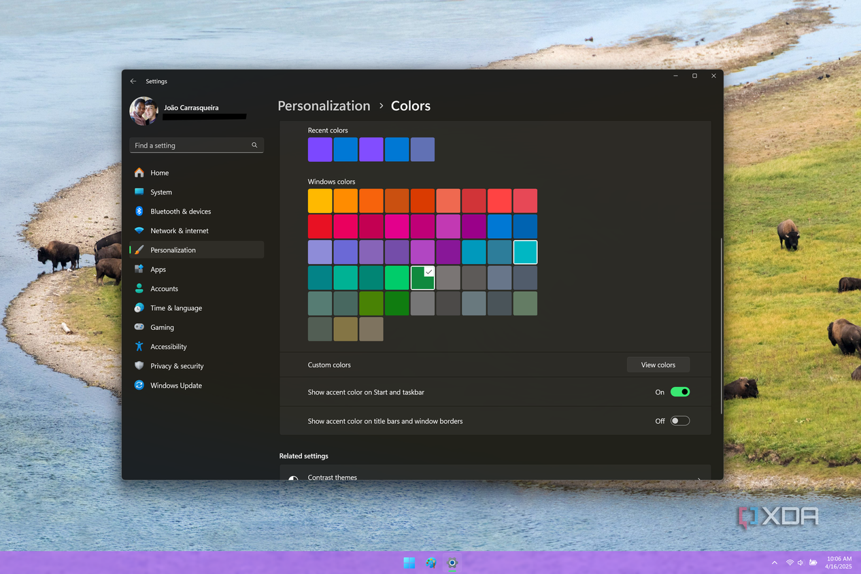Screen dimensions: 861x574
Task: Click the user profile avatar picture
Action: [x=144, y=111]
